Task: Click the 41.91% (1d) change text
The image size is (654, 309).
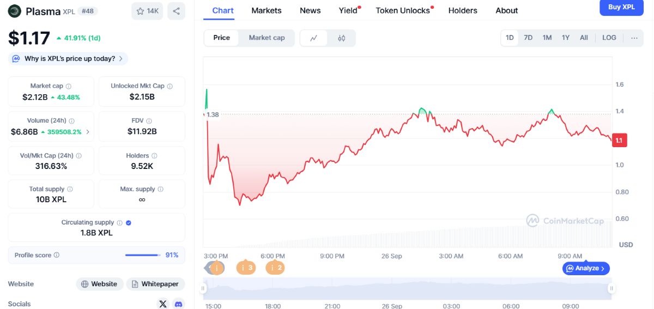Action: tap(78, 38)
